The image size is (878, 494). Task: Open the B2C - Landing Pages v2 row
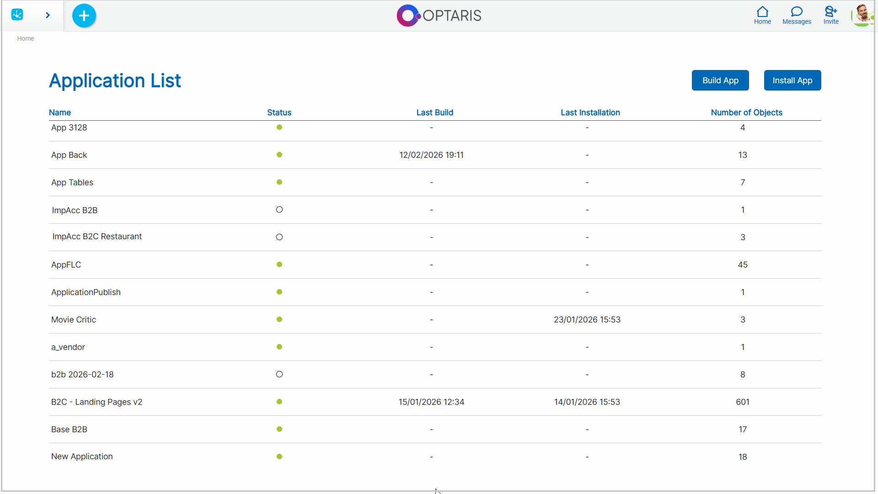[x=96, y=402]
